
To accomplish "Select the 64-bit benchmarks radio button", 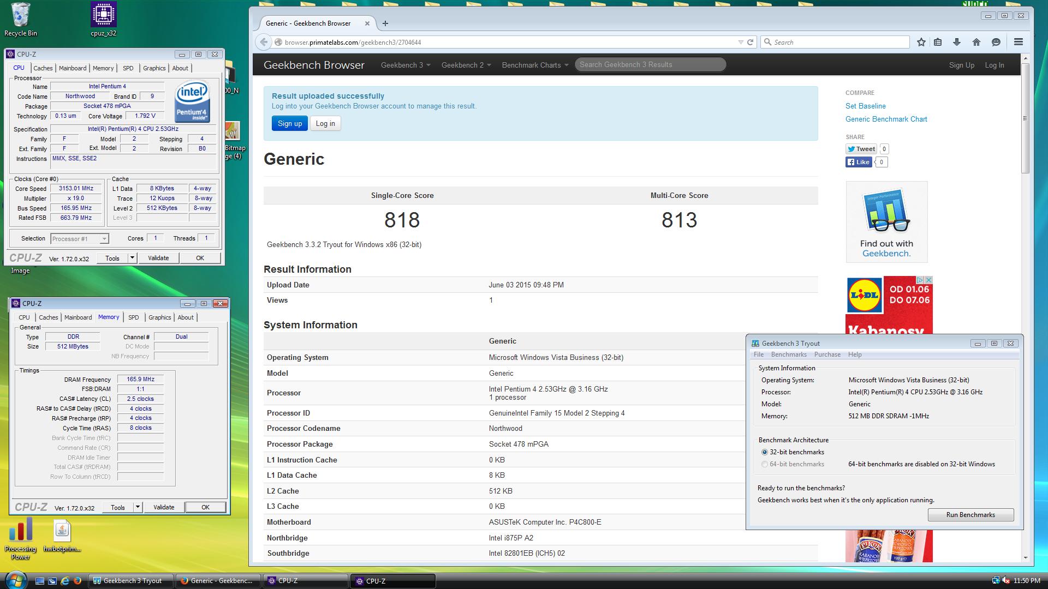I will pos(764,464).
